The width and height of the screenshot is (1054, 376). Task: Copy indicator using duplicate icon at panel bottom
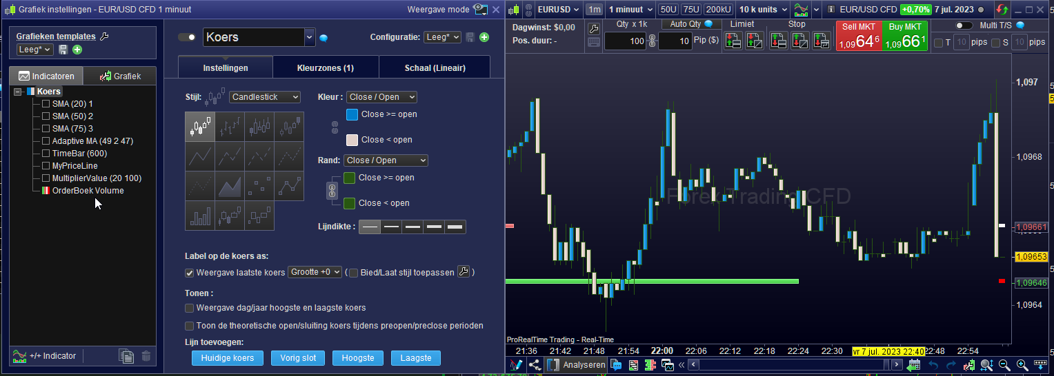click(126, 356)
